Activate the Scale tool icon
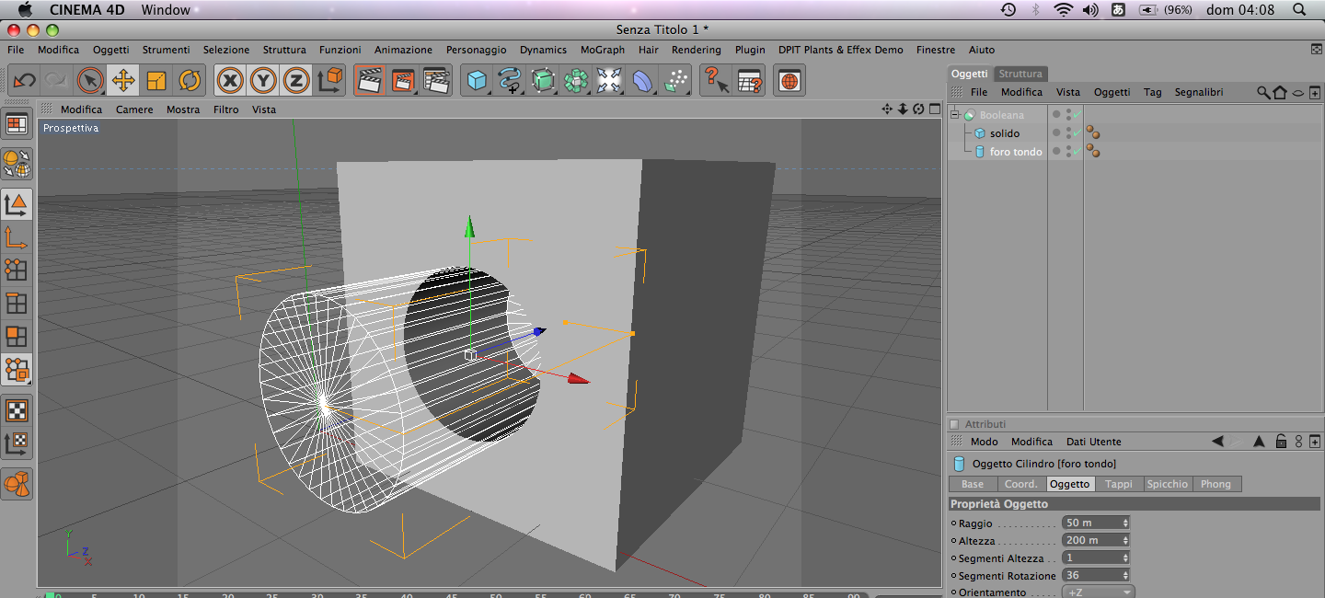 (x=156, y=81)
